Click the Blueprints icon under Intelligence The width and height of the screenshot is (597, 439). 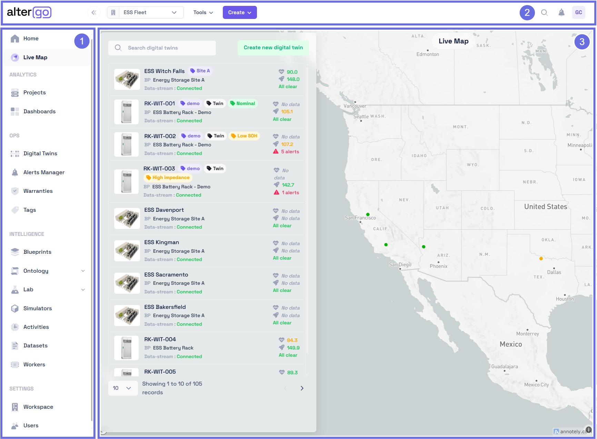[14, 252]
